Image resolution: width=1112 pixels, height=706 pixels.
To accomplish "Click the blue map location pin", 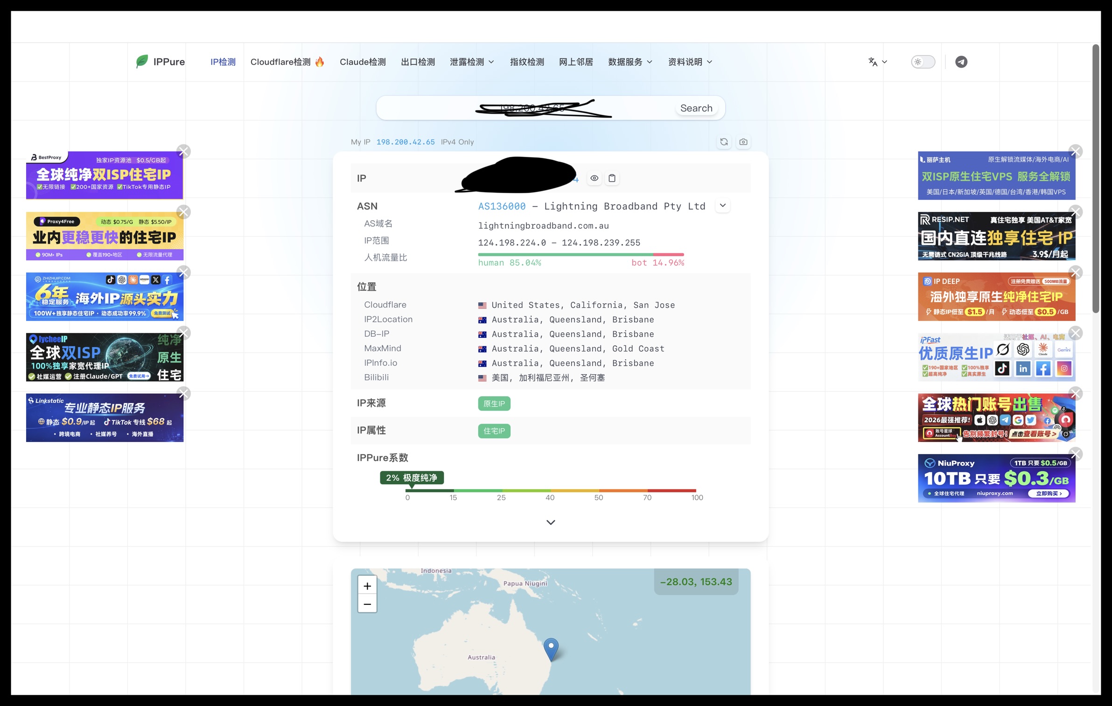I will click(x=551, y=649).
